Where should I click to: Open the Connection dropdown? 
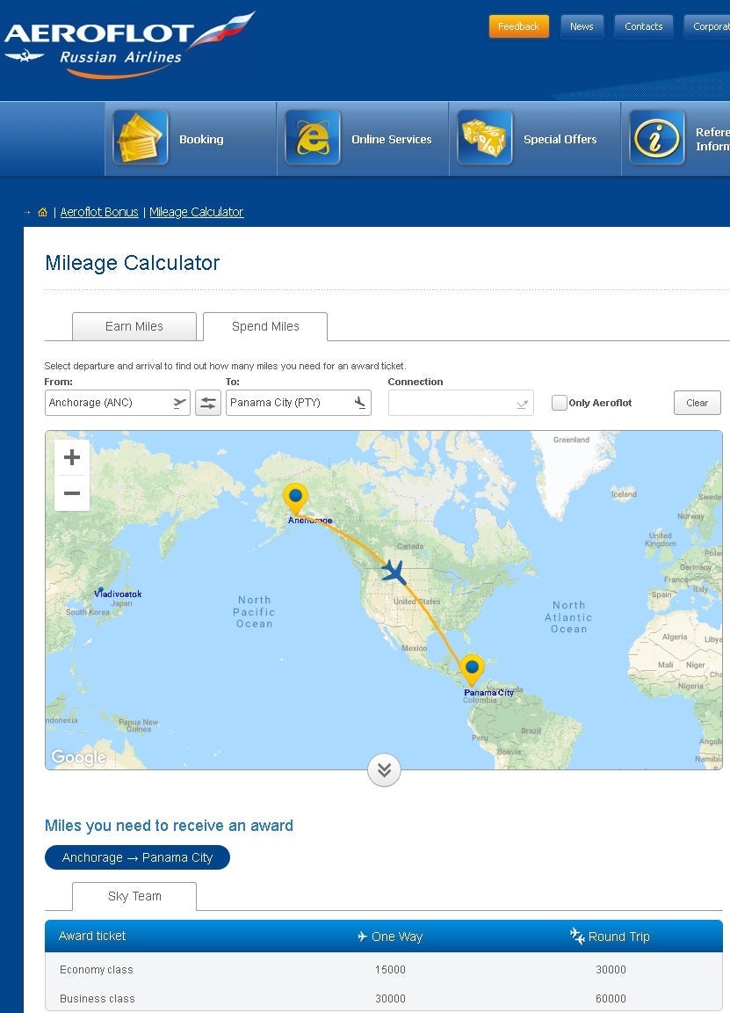(460, 403)
